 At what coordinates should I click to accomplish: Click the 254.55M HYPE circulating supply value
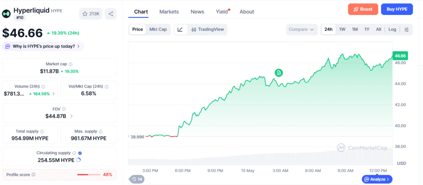56,160
